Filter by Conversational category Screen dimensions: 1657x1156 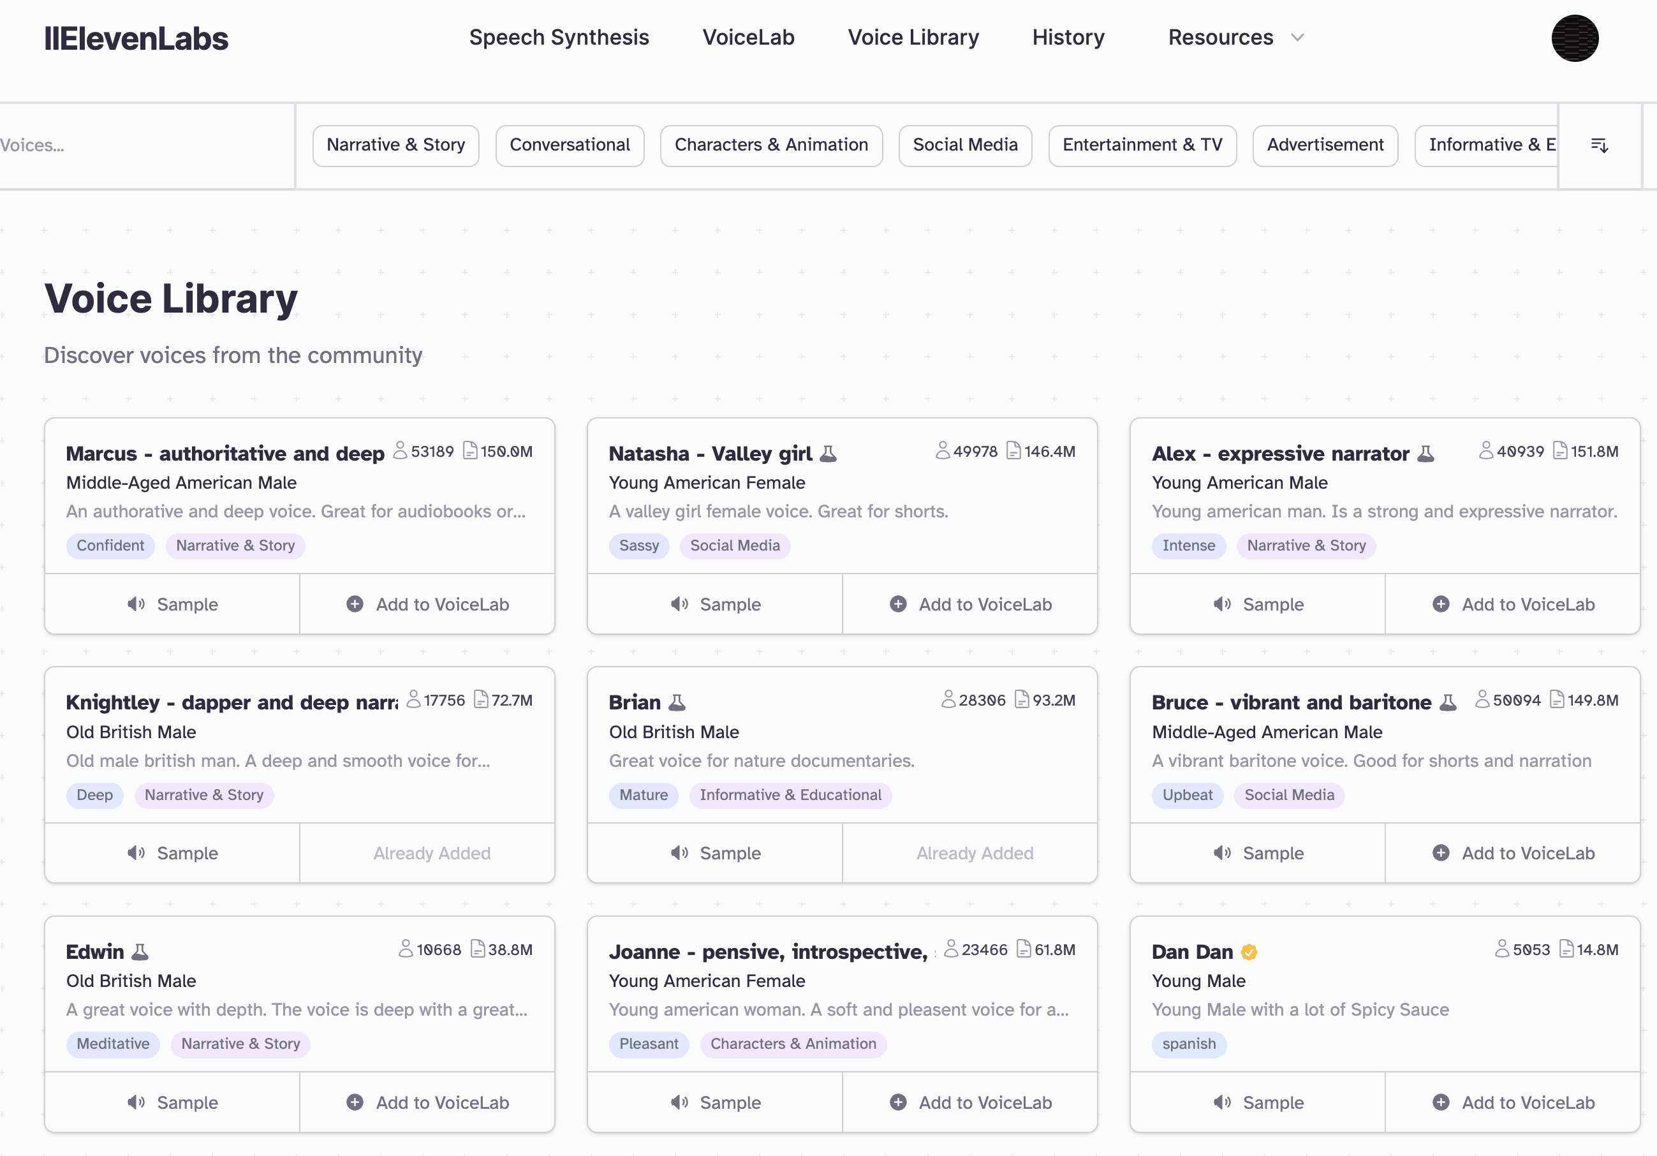coord(570,145)
